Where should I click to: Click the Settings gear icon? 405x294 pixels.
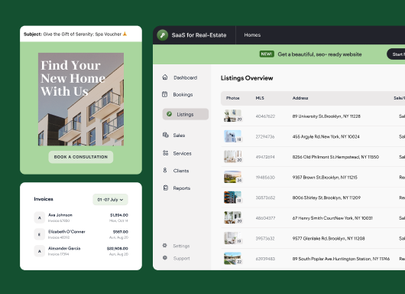tap(165, 245)
